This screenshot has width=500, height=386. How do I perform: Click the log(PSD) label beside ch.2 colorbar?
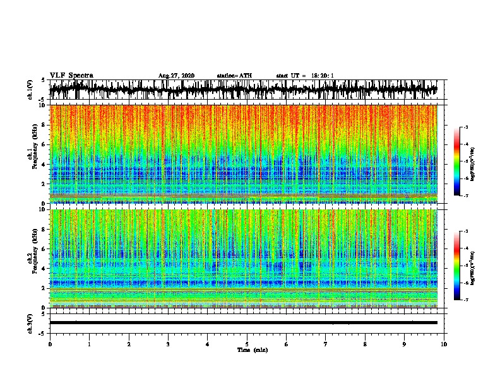472,269
